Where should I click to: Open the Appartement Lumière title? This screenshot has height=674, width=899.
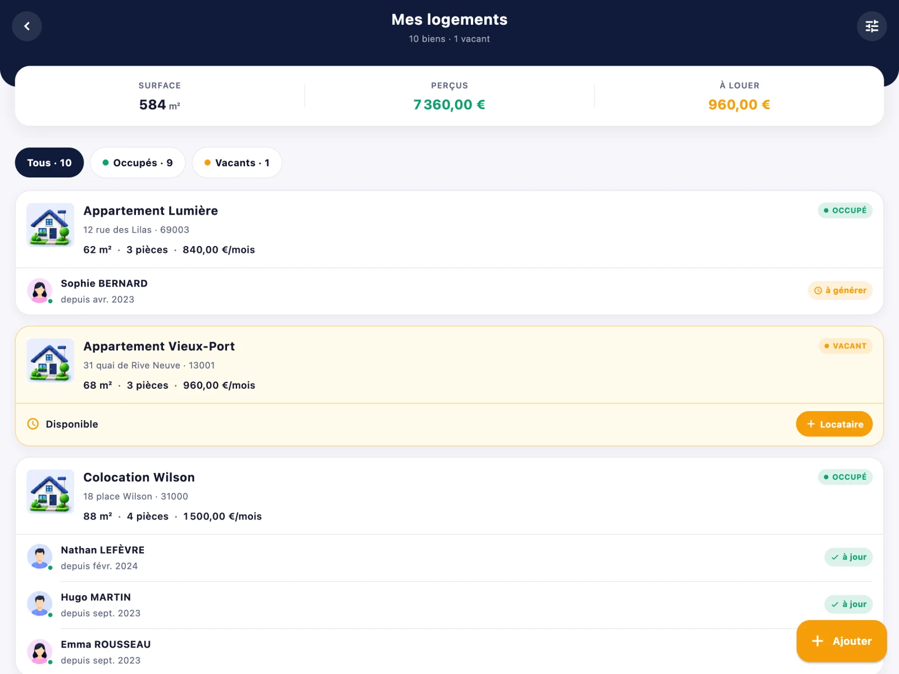[151, 211]
